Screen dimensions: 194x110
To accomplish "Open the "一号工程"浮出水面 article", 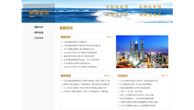I will point(131,92).
